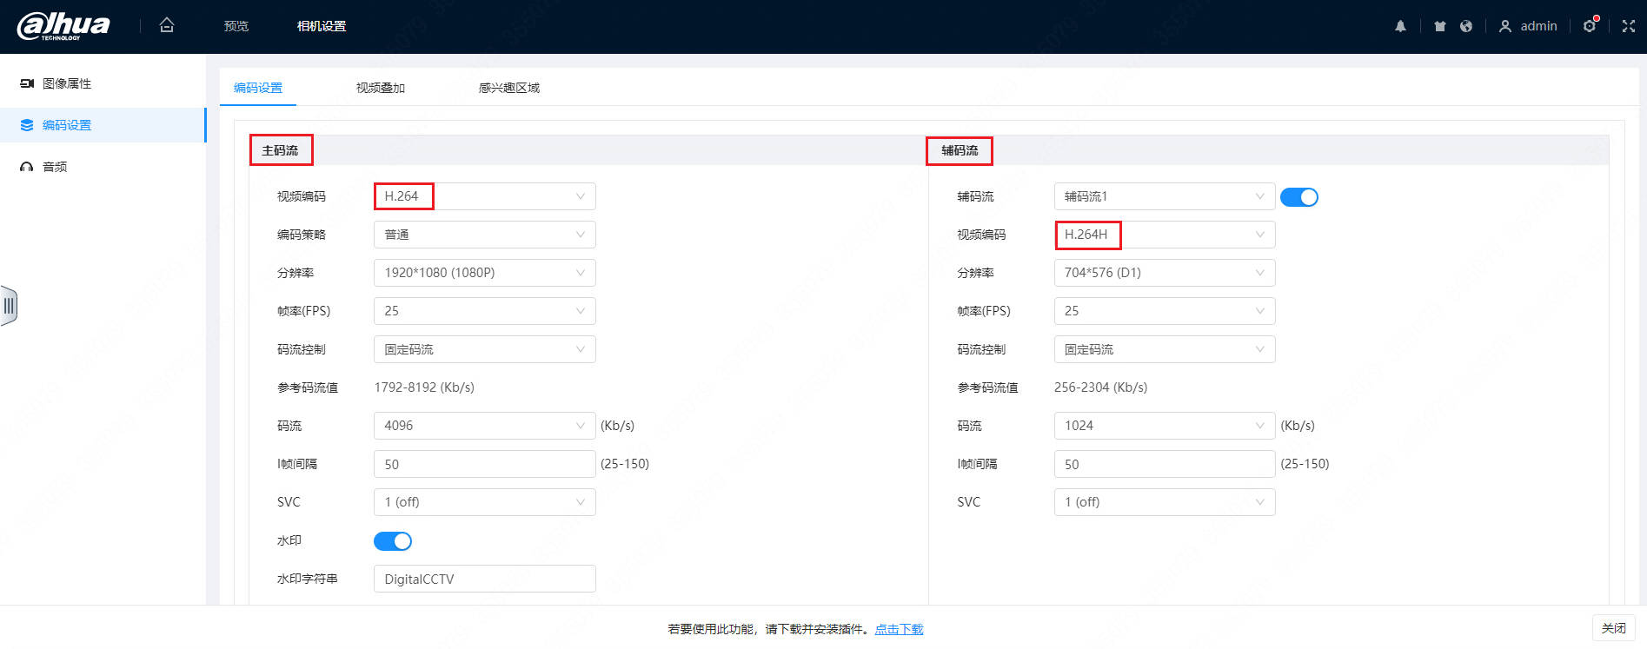Open the alarm bell notifications
This screenshot has height=649, width=1647.
(1400, 26)
